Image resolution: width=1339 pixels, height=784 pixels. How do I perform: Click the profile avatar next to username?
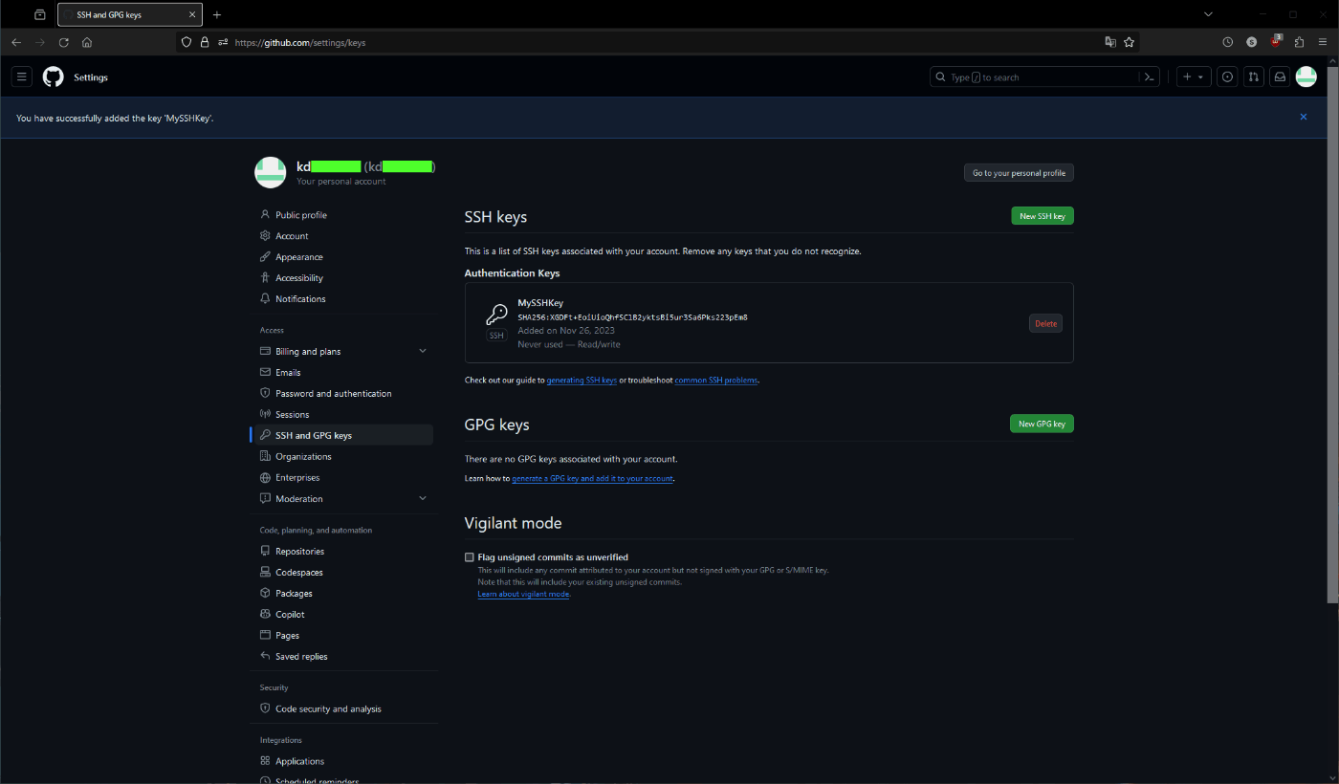[271, 172]
